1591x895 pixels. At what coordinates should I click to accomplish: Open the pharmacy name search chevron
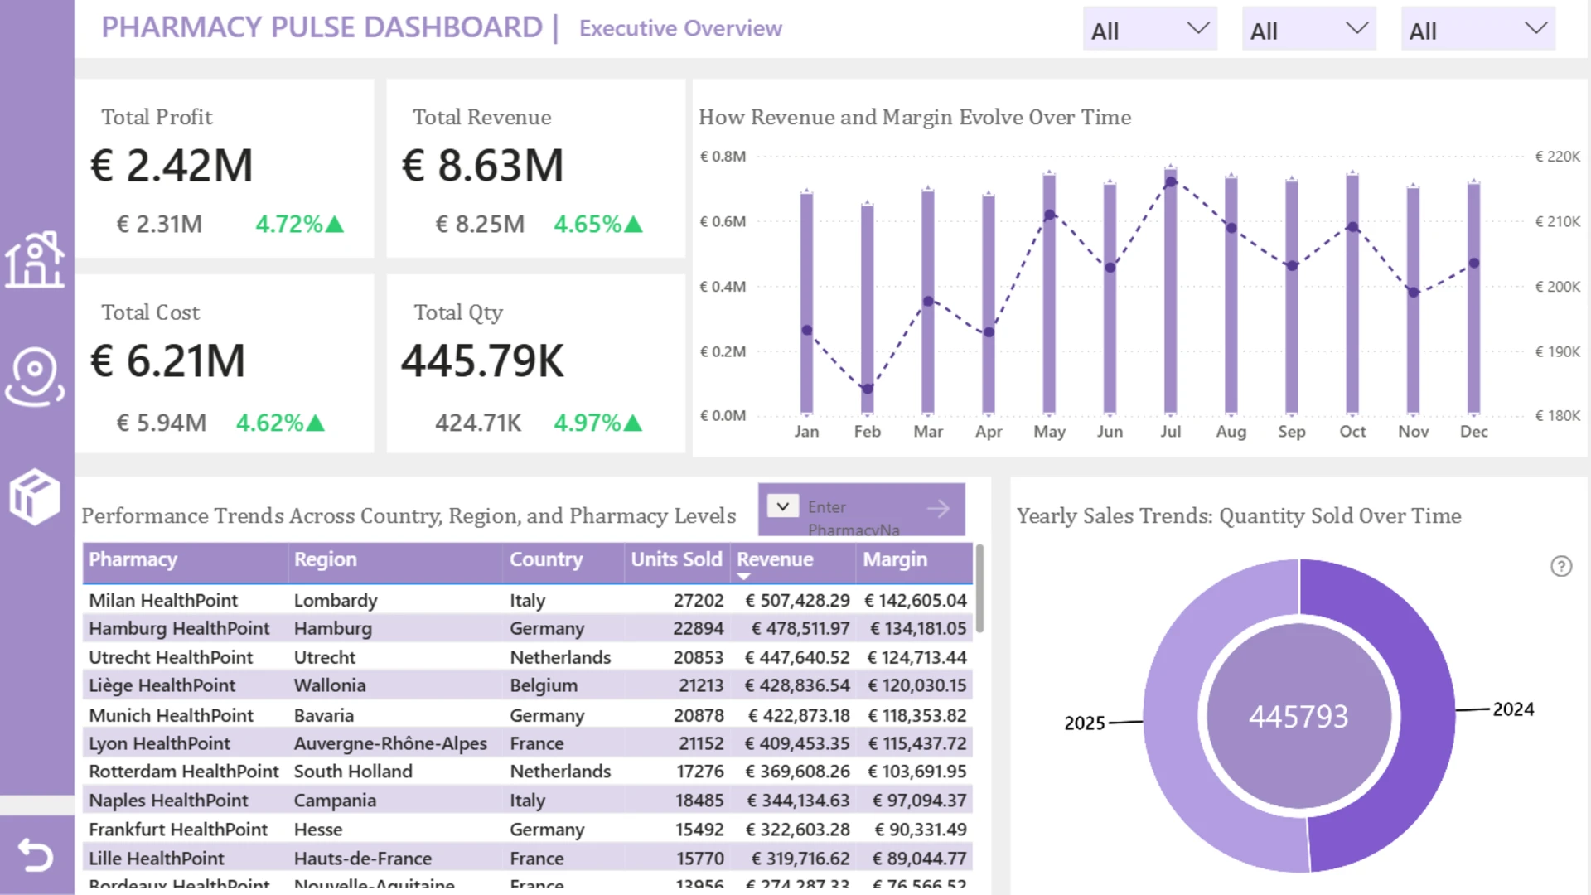[782, 506]
